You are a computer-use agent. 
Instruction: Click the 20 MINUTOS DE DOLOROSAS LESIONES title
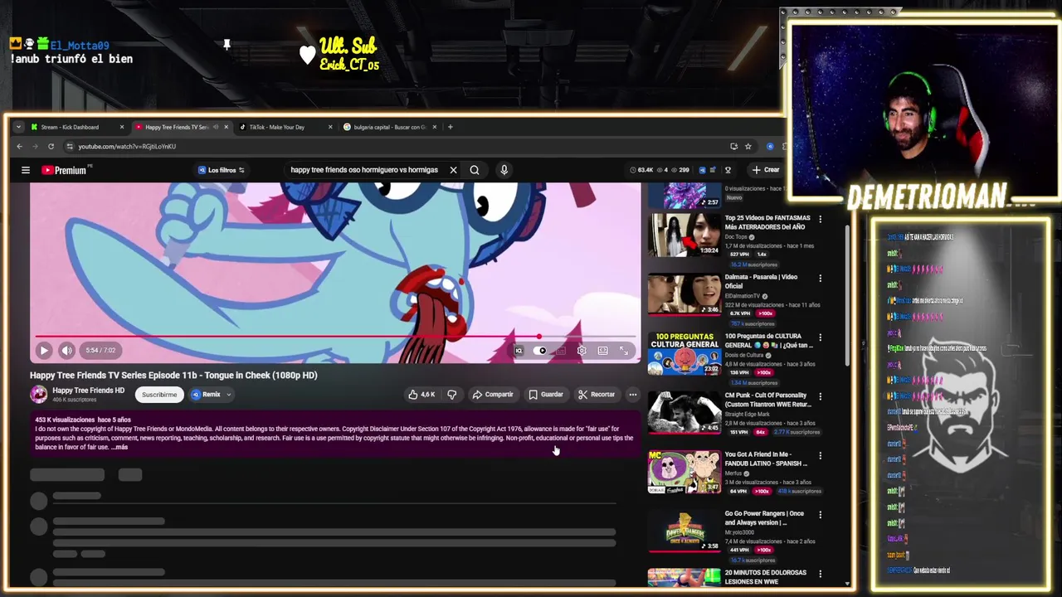tap(766, 577)
